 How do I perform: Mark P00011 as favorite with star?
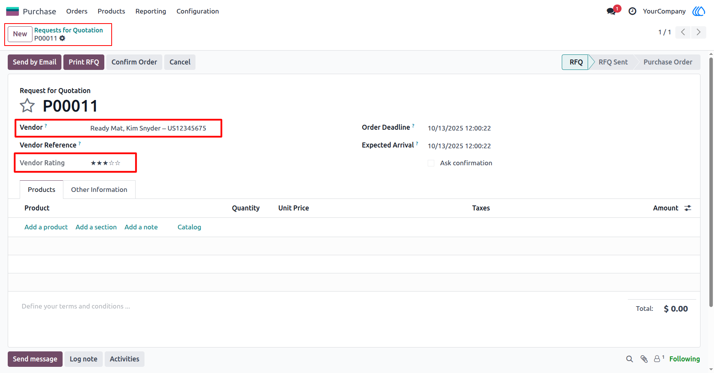point(27,105)
